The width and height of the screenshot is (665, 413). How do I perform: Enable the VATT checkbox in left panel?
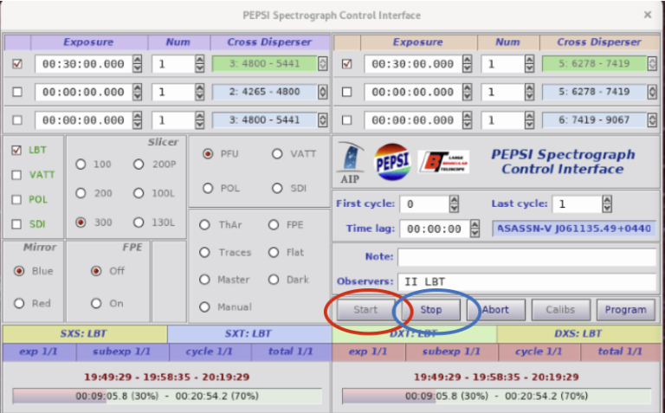(x=17, y=174)
